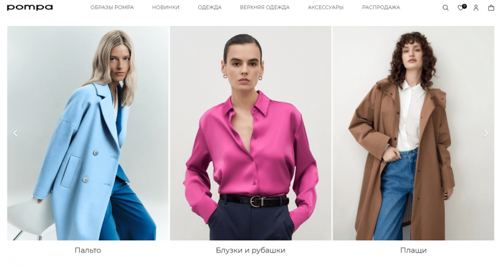Open the Блузки и рубашки link
Screen dimensions: 500x267
[251, 250]
